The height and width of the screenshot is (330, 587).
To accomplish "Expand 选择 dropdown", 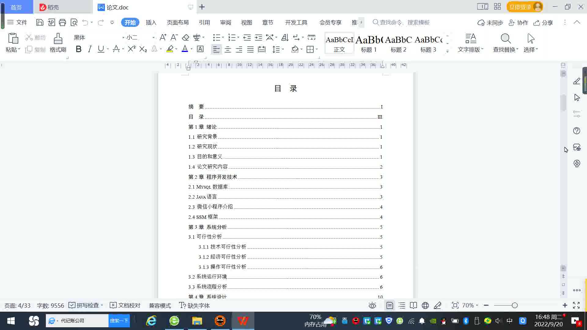I will [x=537, y=49].
